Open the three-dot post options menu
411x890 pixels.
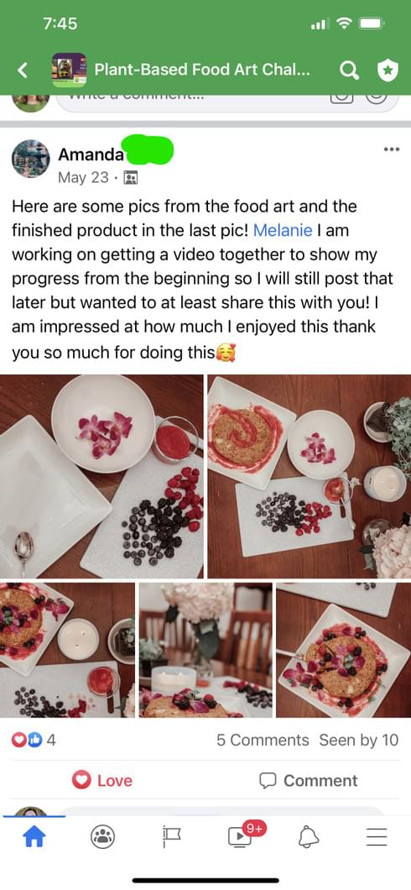391,149
